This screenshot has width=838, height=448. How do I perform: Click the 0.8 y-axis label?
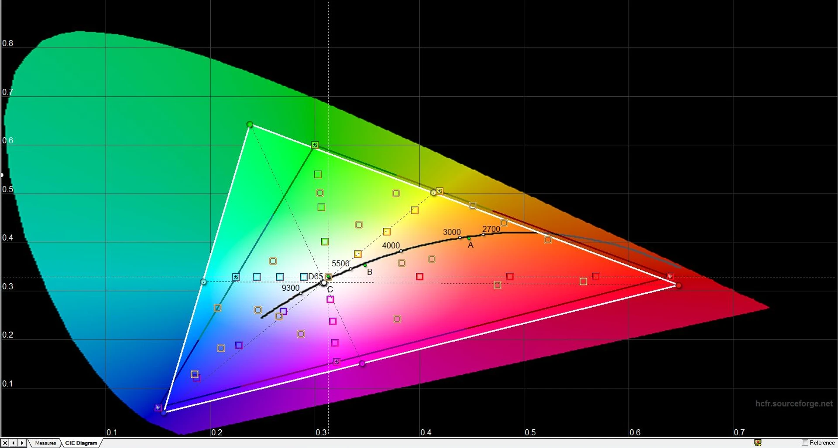click(7, 44)
